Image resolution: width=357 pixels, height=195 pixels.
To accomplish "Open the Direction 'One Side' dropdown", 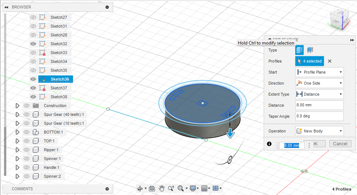I will [x=319, y=83].
